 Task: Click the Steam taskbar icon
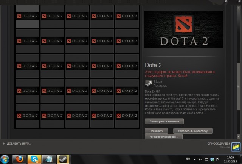(x=63, y=159)
